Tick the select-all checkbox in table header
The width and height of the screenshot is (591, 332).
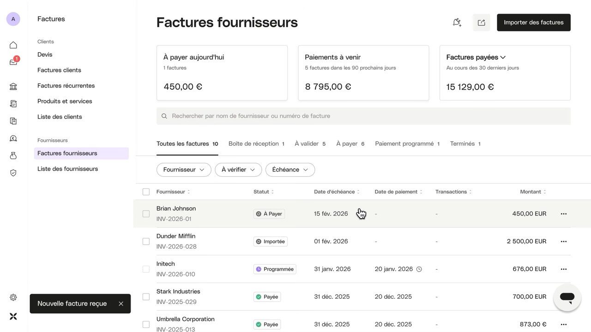click(146, 192)
